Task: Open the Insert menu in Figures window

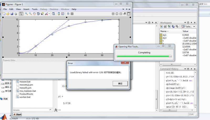Action: (26, 9)
